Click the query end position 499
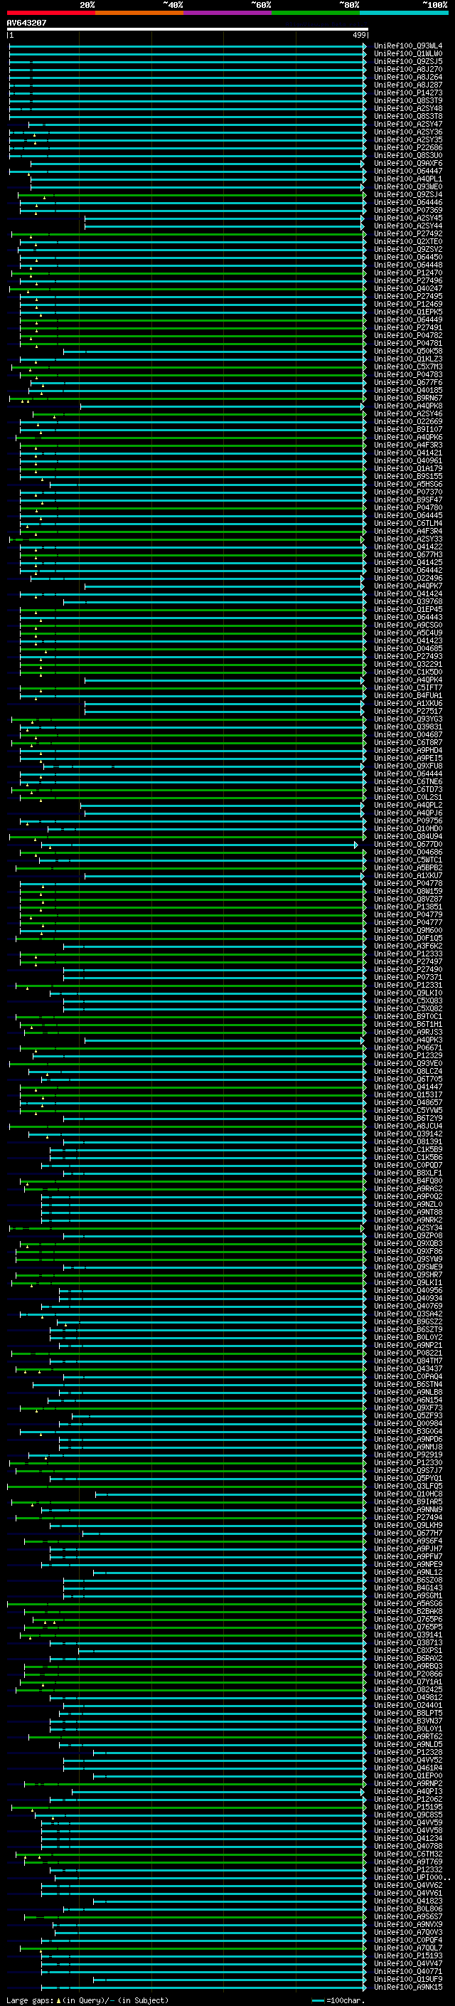The width and height of the screenshot is (455, 2006). [x=359, y=36]
